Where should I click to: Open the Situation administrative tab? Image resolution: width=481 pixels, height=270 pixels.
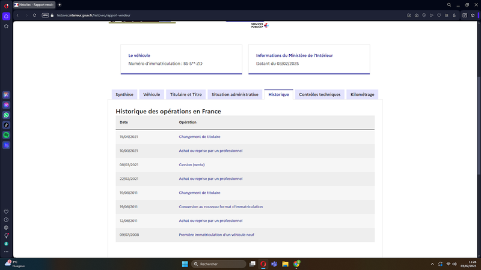click(235, 95)
